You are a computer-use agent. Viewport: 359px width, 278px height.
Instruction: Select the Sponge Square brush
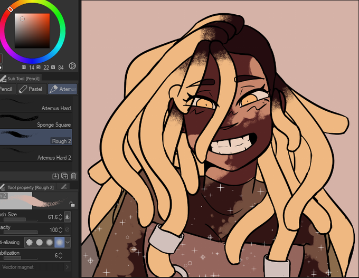point(36,121)
